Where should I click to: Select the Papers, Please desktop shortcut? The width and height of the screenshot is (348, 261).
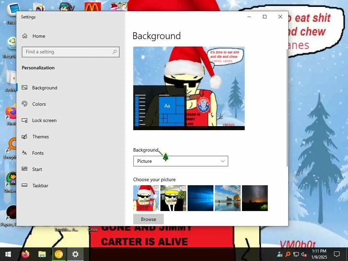pos(9,216)
